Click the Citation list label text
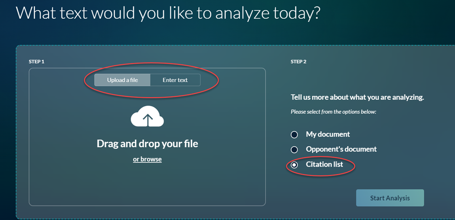The height and width of the screenshot is (220, 455). 324,164
